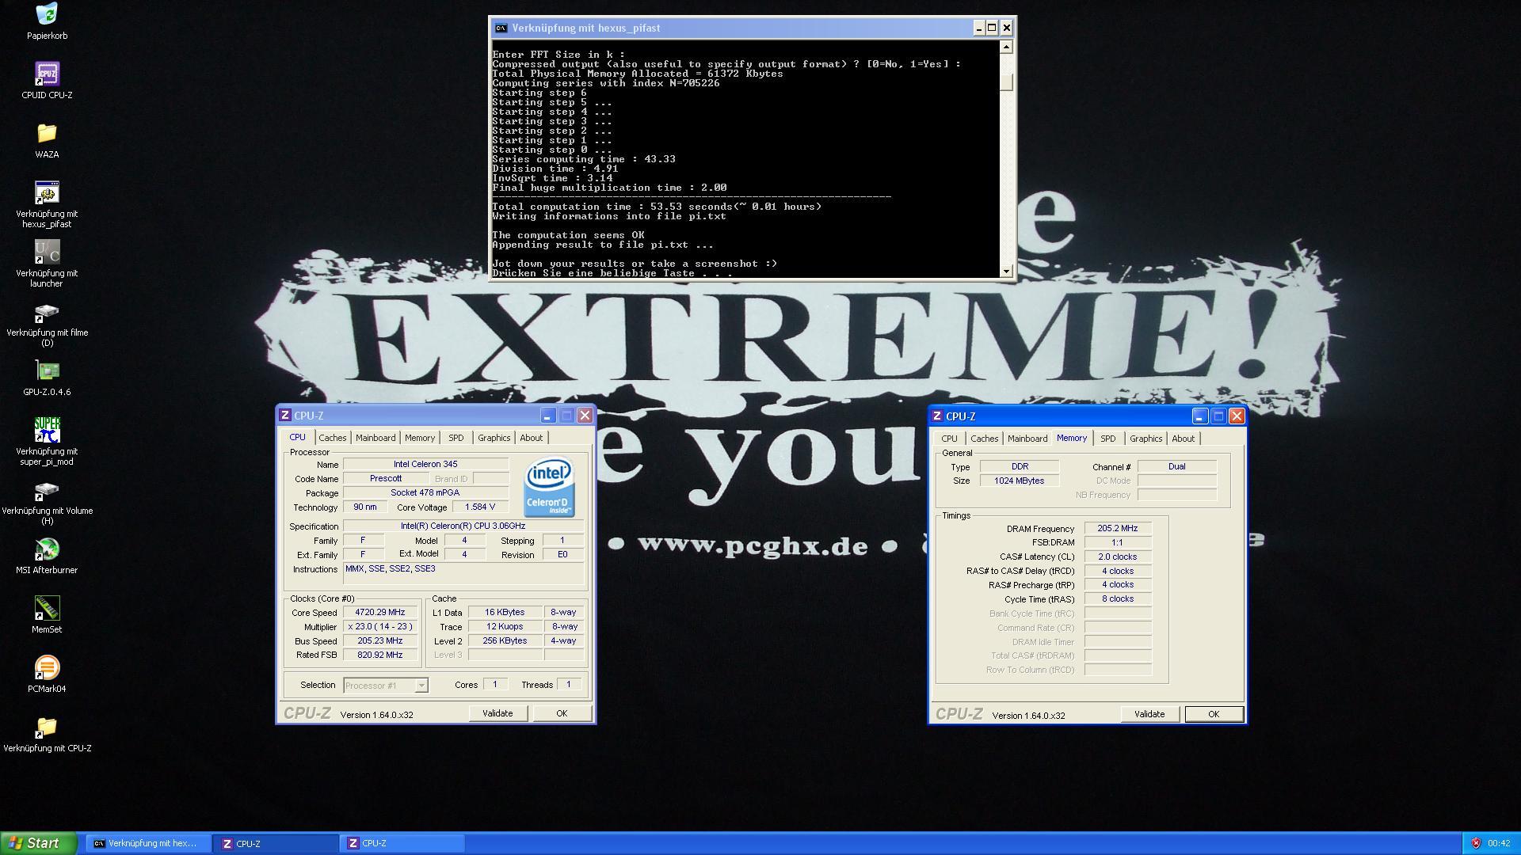Viewport: 1521px width, 855px height.
Task: Click the Z icon in right CPU-Z title bar
Action: pos(937,416)
